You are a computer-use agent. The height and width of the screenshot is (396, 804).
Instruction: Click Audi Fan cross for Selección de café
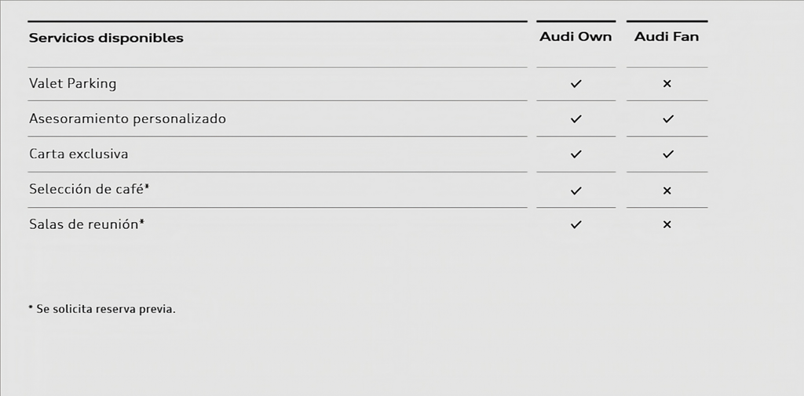pyautogui.click(x=667, y=191)
